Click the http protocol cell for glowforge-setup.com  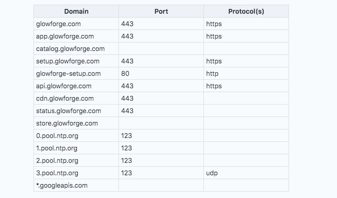pos(213,74)
